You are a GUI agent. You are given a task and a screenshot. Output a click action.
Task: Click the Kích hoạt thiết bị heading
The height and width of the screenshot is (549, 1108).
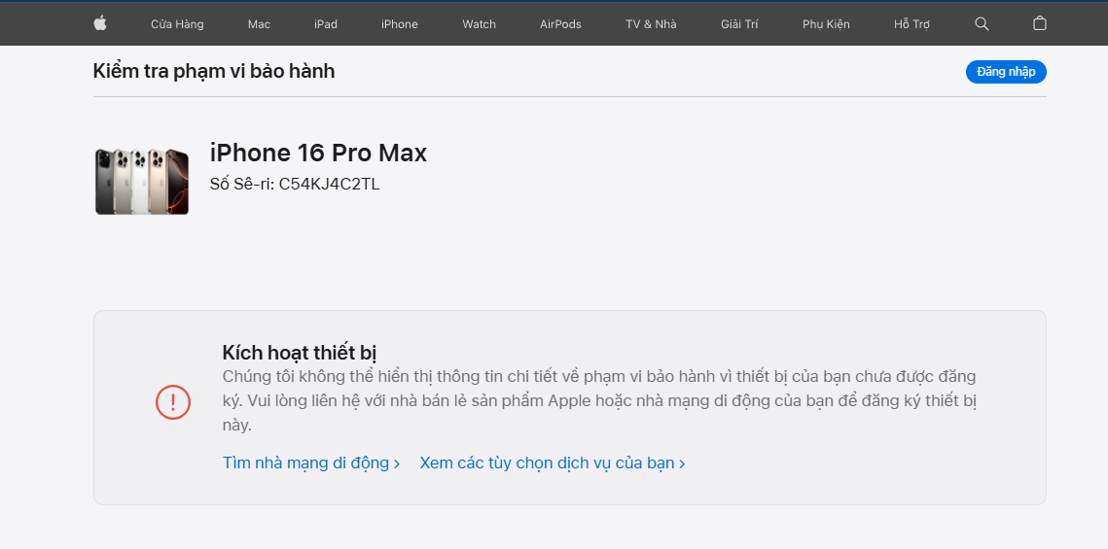[x=301, y=352]
